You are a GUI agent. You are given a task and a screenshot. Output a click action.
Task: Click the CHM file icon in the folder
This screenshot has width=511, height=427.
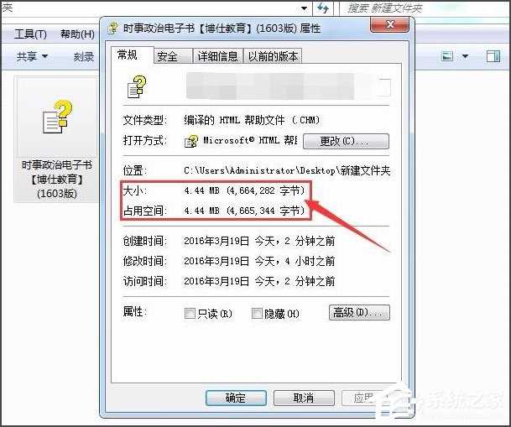click(x=57, y=117)
